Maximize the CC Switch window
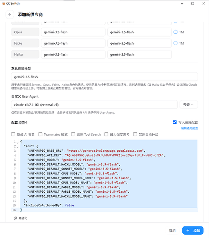This screenshot has width=209, height=238. click(x=193, y=3)
